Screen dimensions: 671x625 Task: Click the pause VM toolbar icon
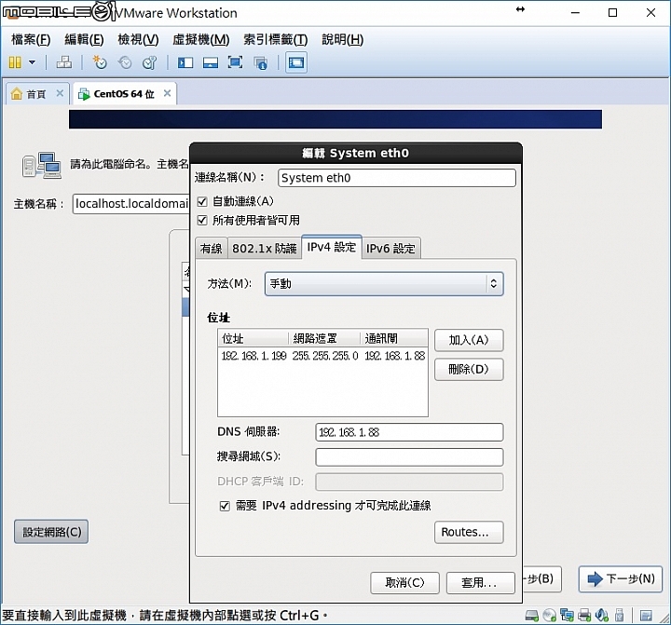[x=15, y=63]
